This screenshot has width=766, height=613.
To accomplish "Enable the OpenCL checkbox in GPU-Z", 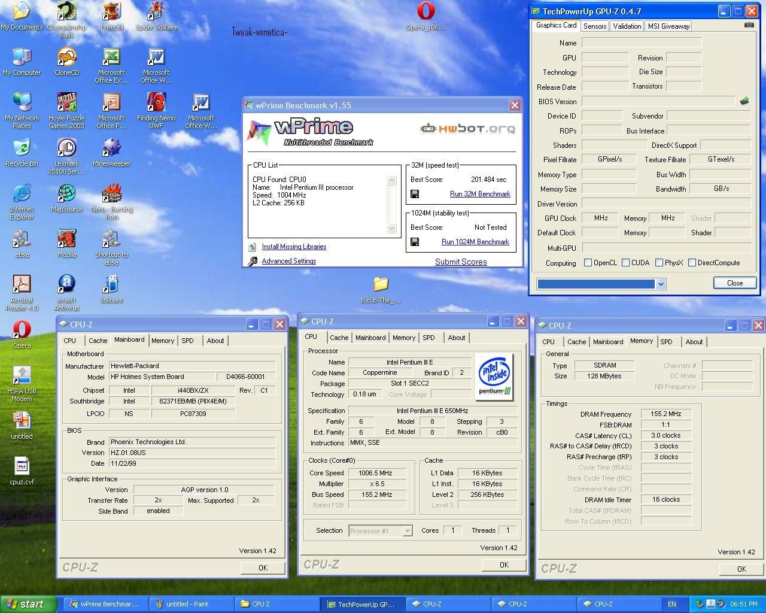I will pyautogui.click(x=588, y=263).
